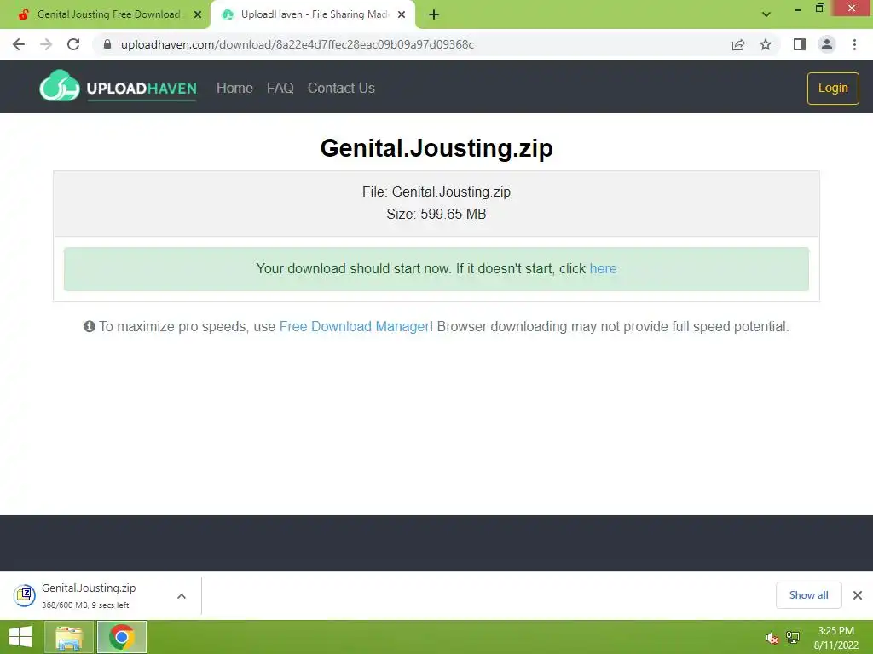The height and width of the screenshot is (654, 873).
Task: Select the UploadHaven File Sharing tab
Action: coord(315,14)
